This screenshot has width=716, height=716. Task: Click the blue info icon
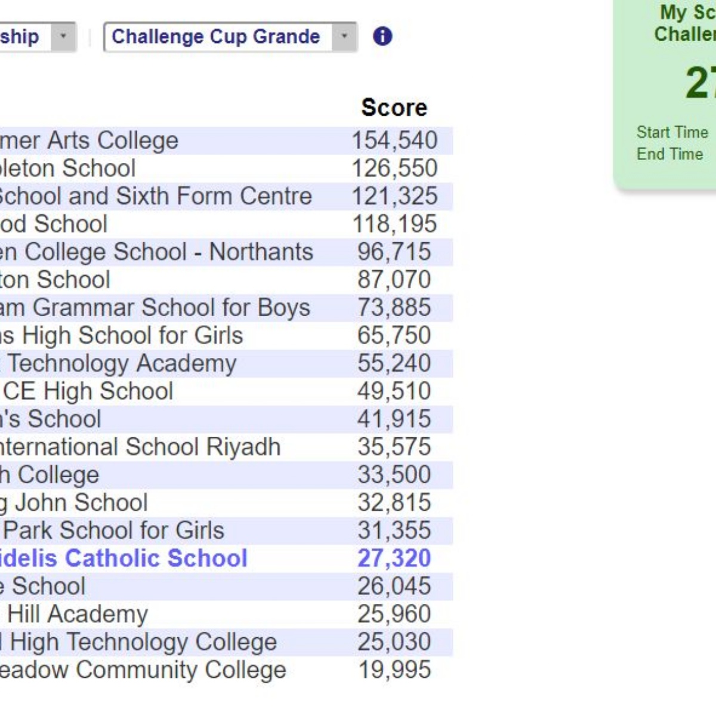pos(382,36)
